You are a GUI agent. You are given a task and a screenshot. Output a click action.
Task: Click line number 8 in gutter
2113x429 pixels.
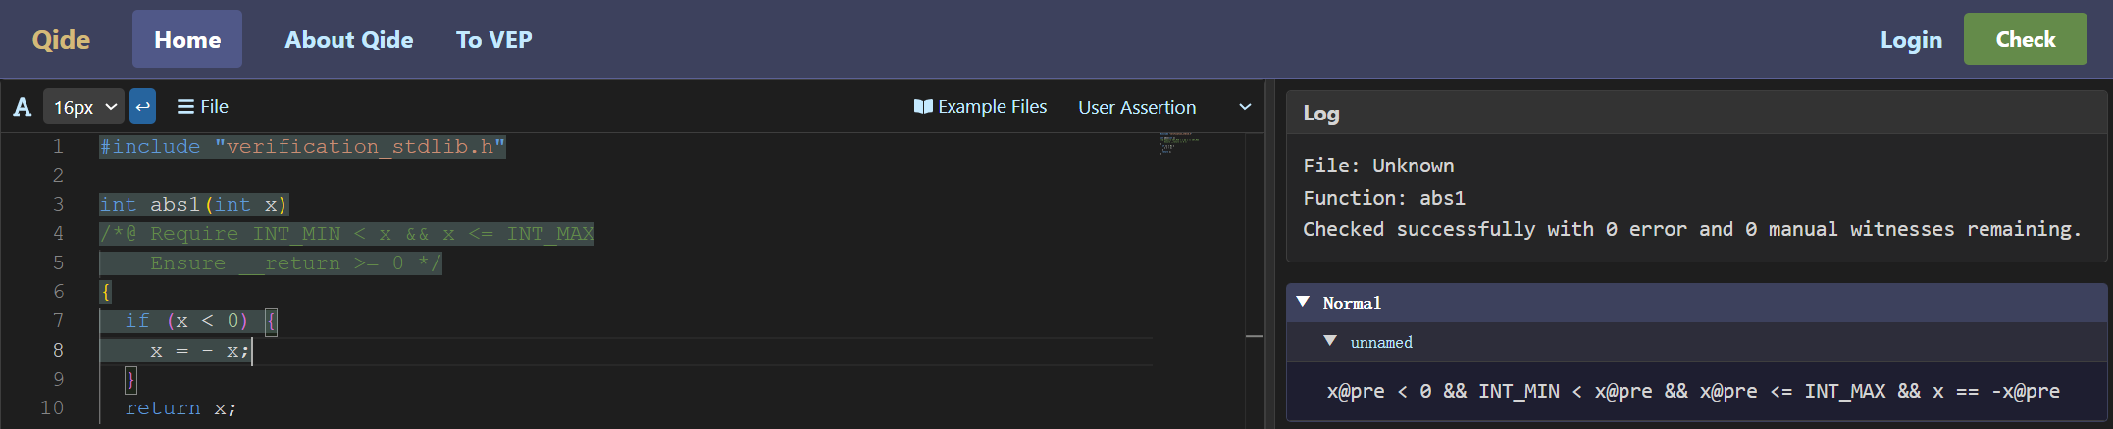coord(58,350)
